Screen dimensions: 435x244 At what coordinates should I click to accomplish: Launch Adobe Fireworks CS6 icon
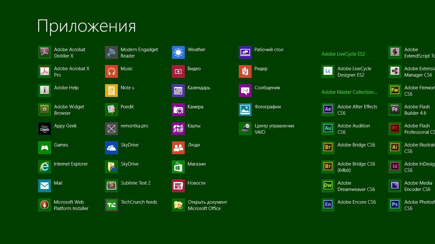tap(395, 91)
